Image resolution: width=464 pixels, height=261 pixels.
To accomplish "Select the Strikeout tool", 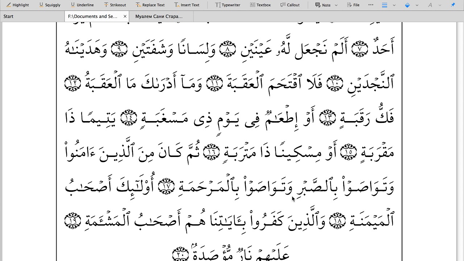I will coord(115,5).
